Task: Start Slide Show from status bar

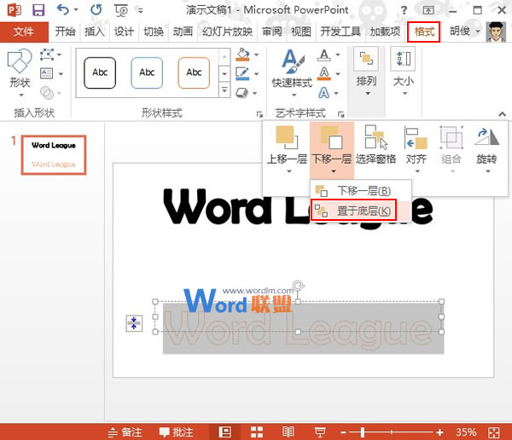Action: click(x=320, y=432)
